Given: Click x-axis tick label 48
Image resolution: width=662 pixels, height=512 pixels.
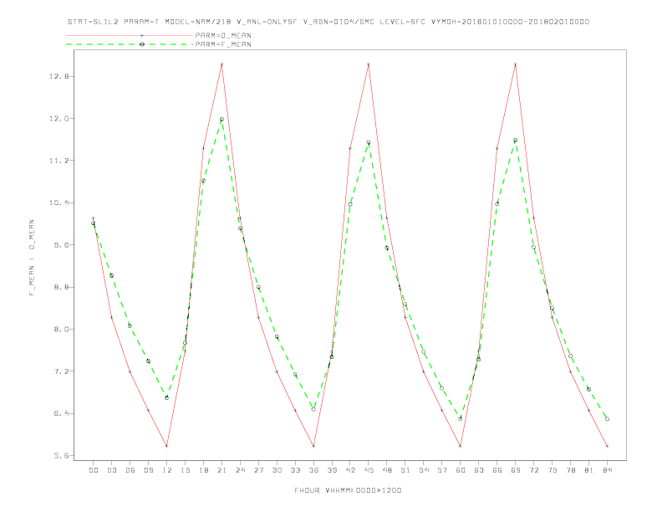Looking at the screenshot, I should (387, 470).
